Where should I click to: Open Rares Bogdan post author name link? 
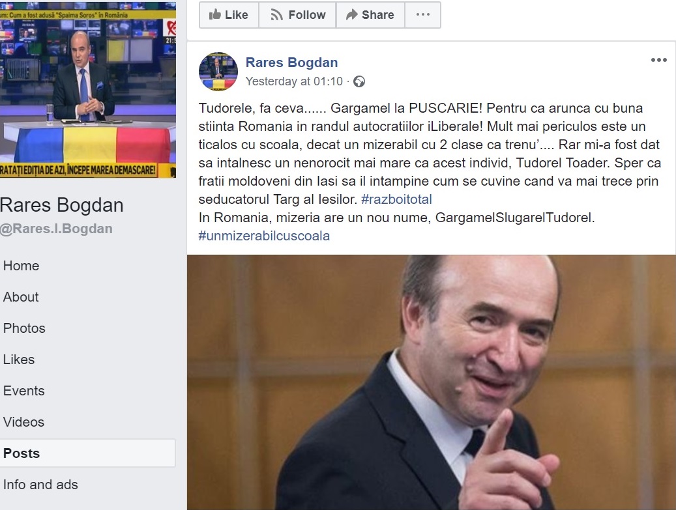tap(291, 63)
